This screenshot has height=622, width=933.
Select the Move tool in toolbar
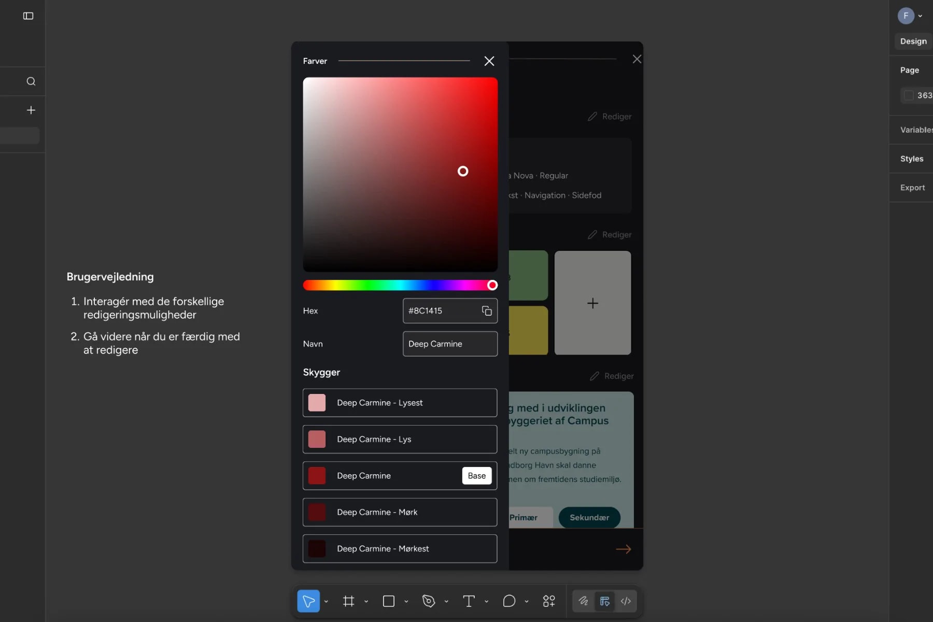(x=308, y=601)
